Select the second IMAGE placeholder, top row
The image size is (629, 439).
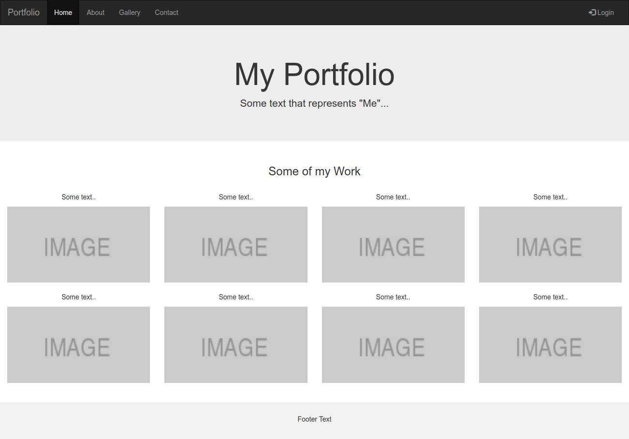click(235, 244)
